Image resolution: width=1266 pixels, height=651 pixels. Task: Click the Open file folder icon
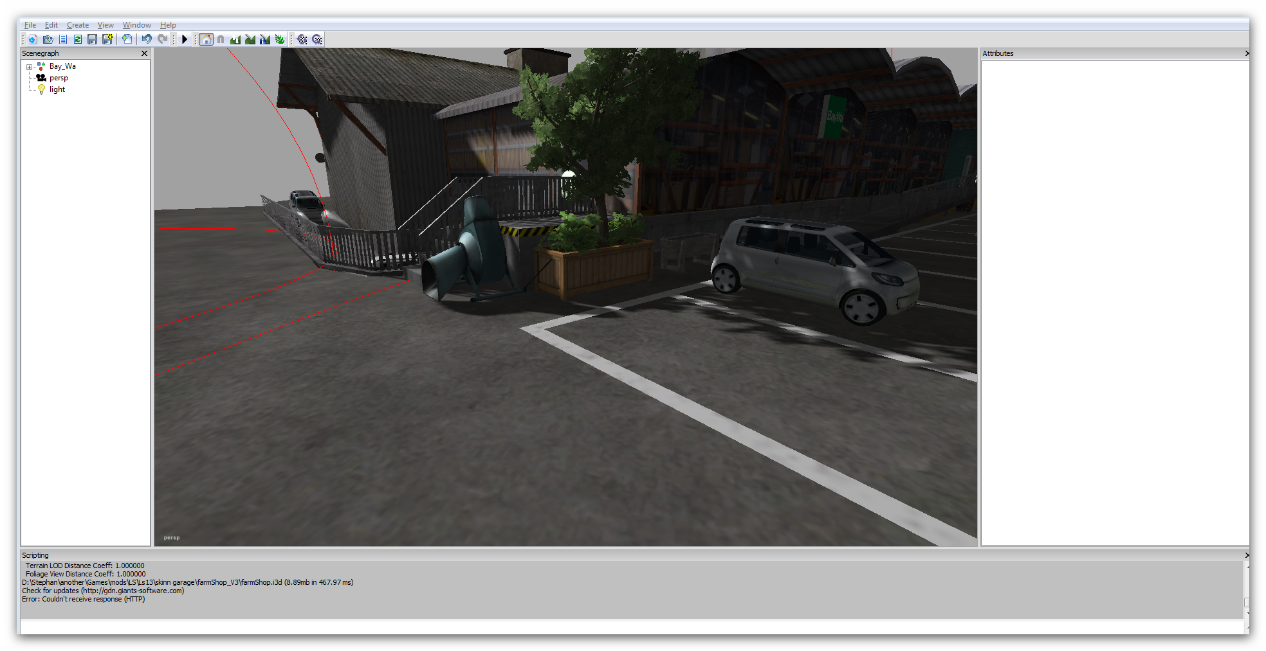(x=48, y=39)
